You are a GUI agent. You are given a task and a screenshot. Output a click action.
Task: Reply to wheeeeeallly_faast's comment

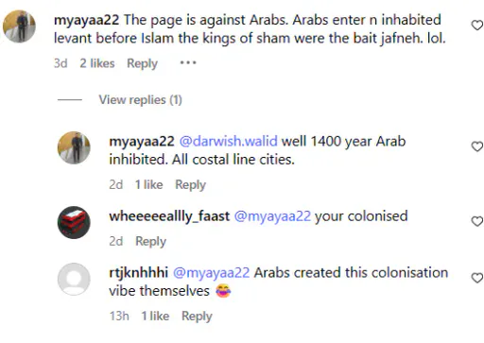click(x=150, y=241)
